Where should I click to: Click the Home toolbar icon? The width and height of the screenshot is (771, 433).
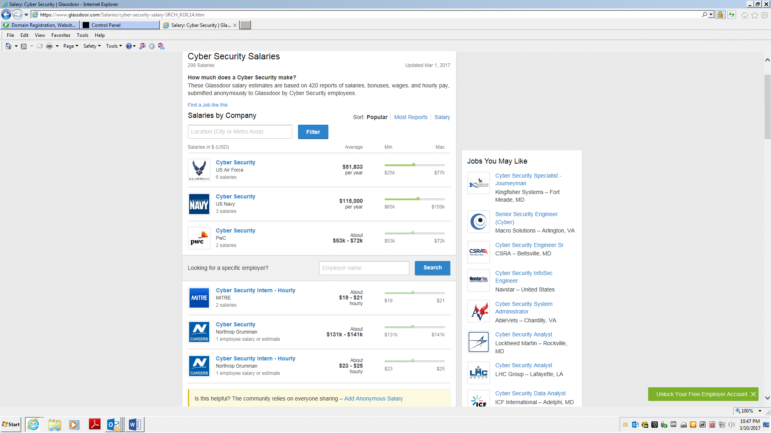click(8, 46)
